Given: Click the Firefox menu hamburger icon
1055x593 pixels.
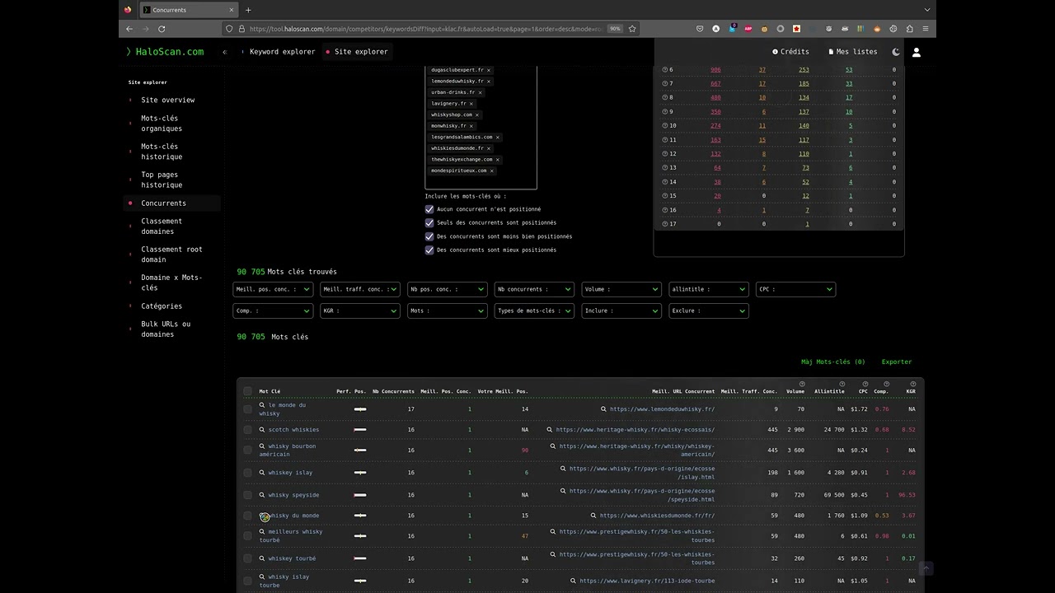Looking at the screenshot, I should (926, 29).
